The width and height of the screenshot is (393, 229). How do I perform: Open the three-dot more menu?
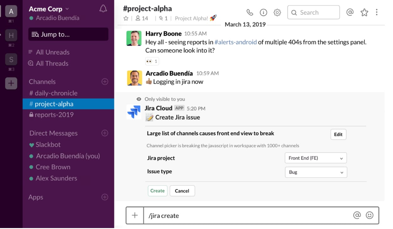tap(377, 12)
